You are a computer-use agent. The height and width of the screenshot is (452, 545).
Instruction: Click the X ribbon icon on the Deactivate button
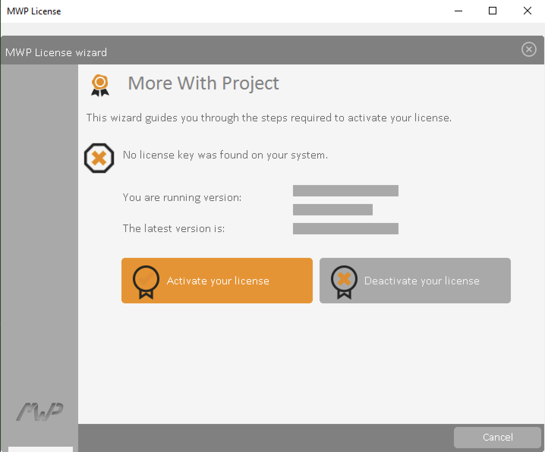pos(344,282)
